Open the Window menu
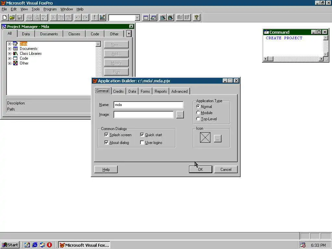 pos(66,9)
